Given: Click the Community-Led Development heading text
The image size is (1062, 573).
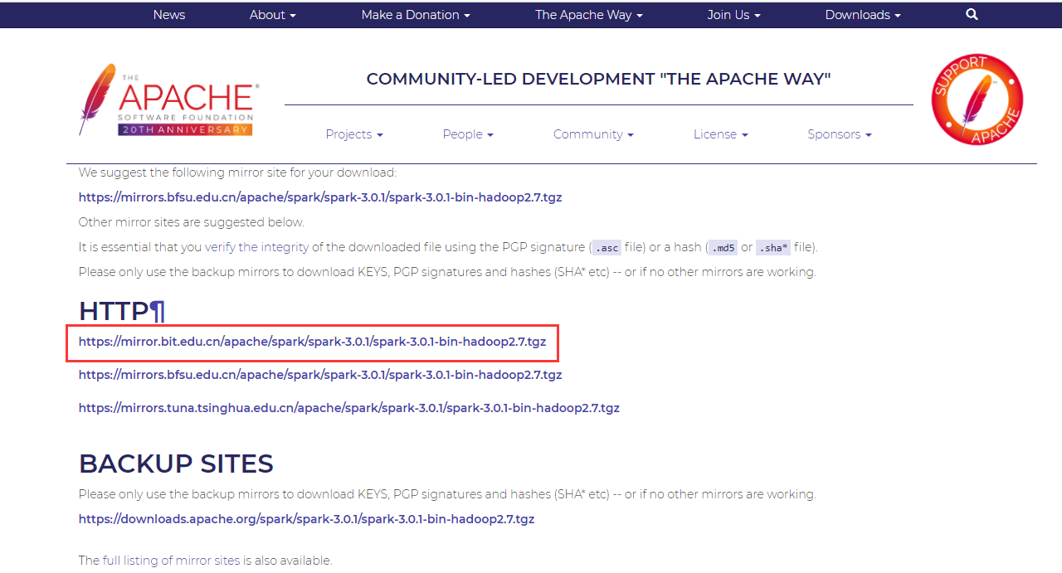Looking at the screenshot, I should click(x=598, y=79).
